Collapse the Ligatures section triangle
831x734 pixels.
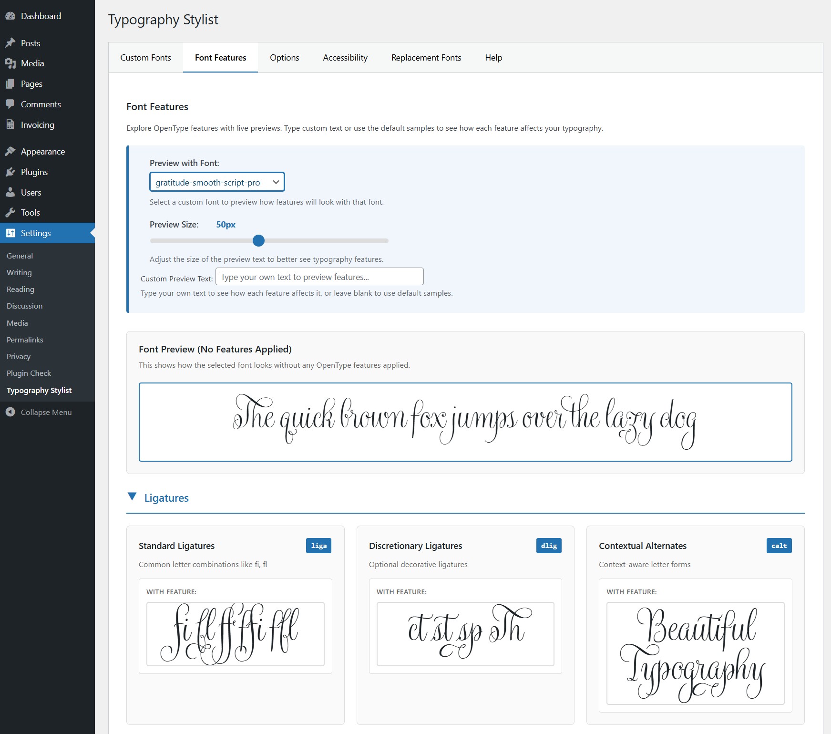click(132, 497)
